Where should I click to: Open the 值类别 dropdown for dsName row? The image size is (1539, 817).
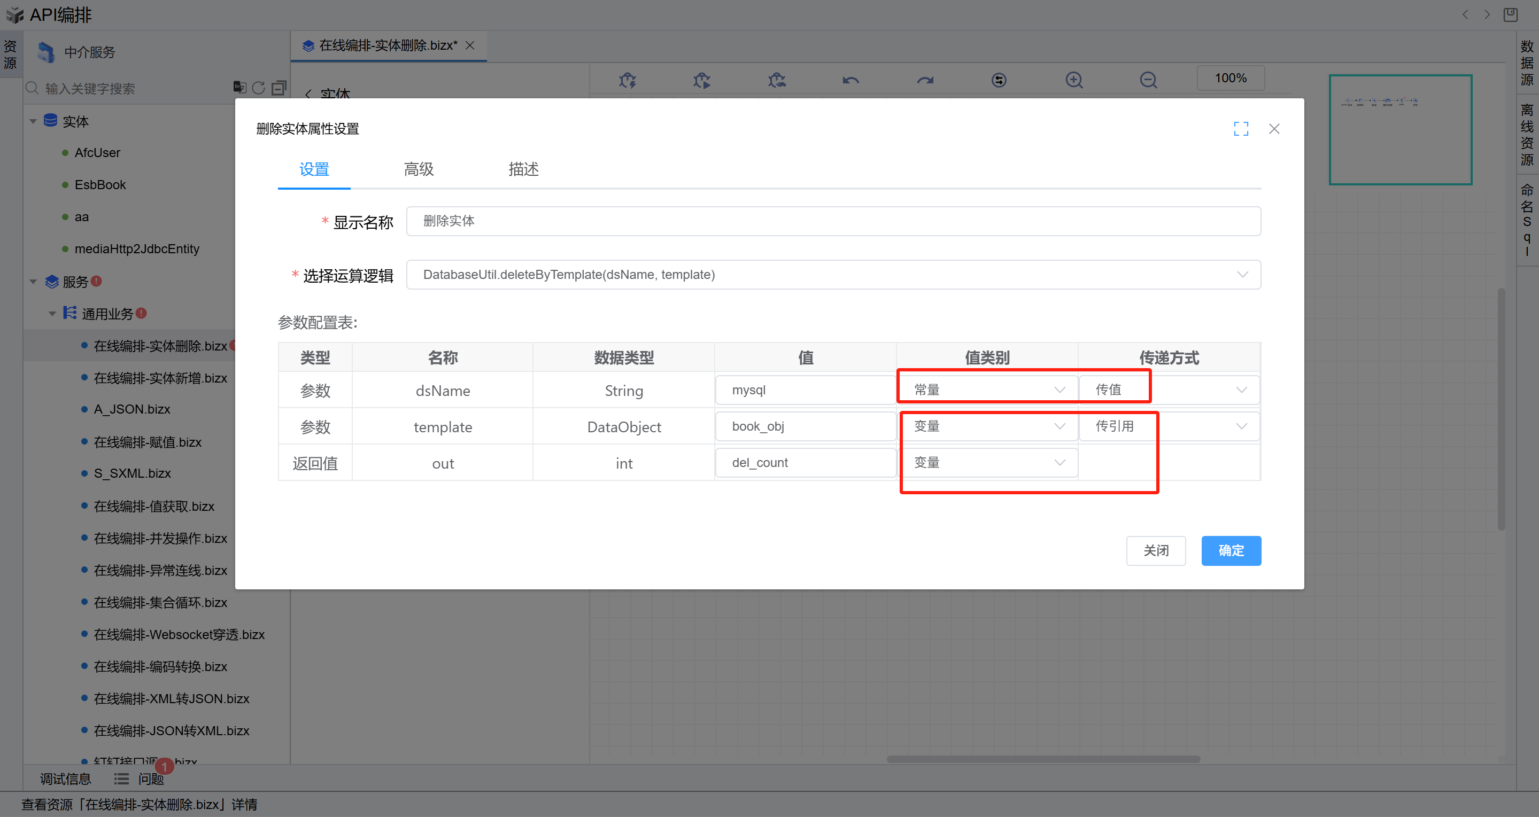[x=987, y=390]
